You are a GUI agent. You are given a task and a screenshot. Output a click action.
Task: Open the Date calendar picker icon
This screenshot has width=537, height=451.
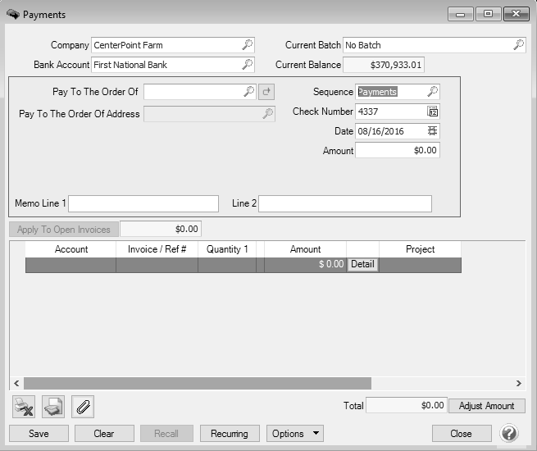coord(433,131)
